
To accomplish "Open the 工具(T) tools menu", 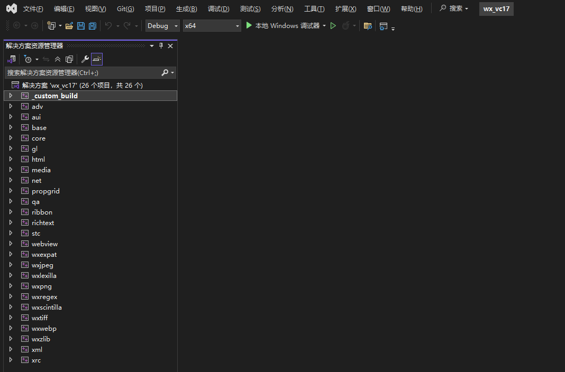I will pyautogui.click(x=314, y=8).
